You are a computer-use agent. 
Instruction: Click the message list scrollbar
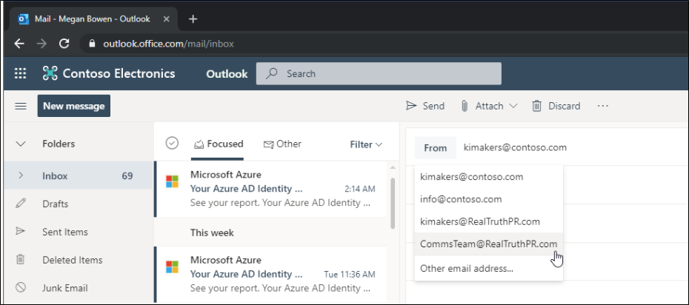pos(393,203)
